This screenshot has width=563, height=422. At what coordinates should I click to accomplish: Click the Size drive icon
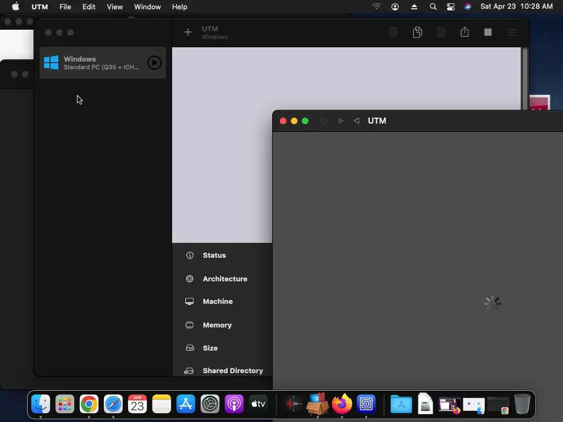pos(190,348)
